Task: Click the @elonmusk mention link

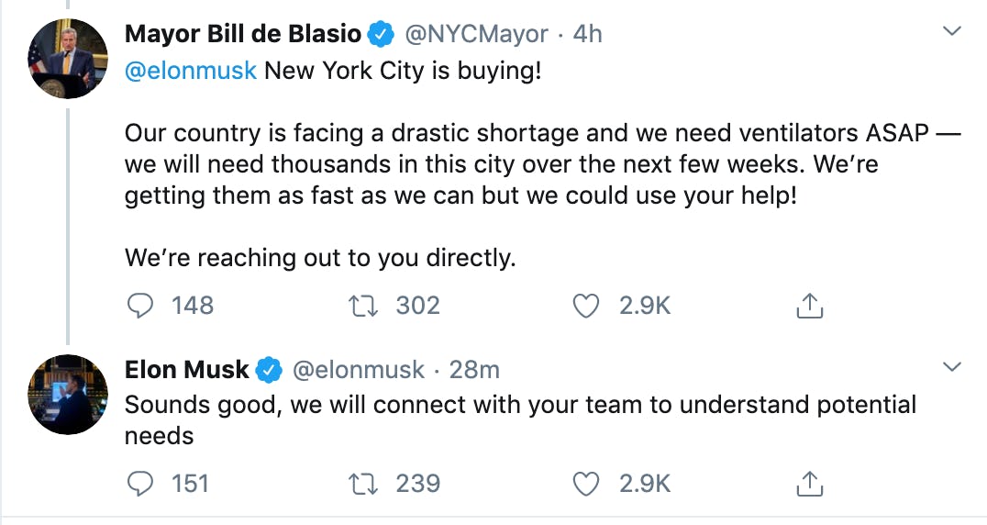Action: pyautogui.click(x=191, y=71)
